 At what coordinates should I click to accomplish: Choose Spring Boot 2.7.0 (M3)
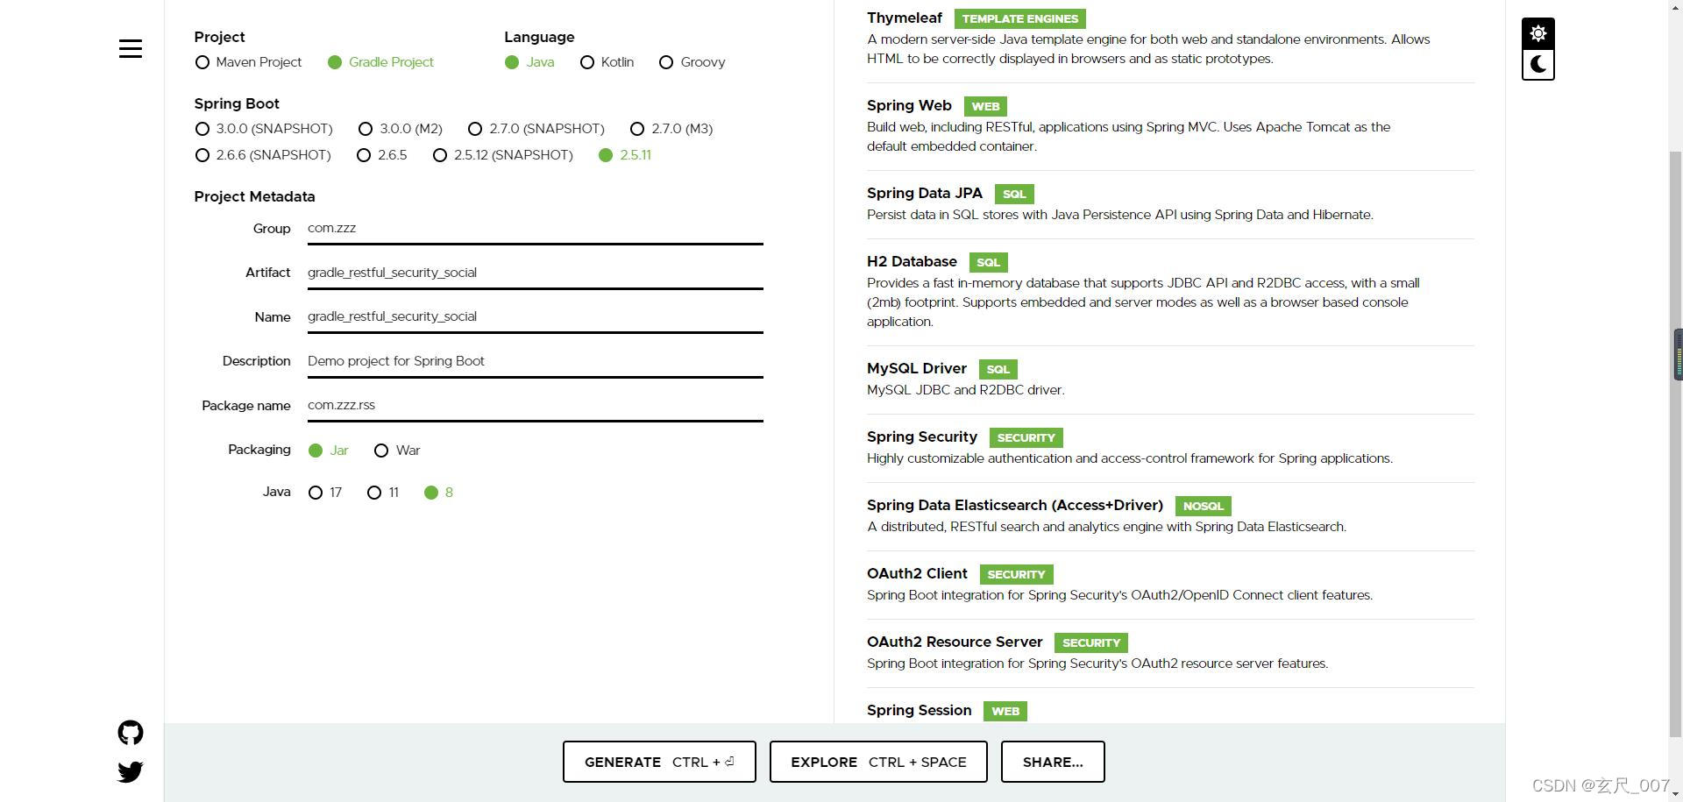671,129
